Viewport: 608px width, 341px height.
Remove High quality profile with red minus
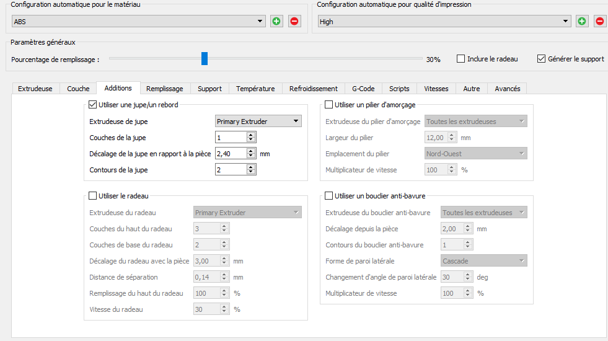(600, 21)
